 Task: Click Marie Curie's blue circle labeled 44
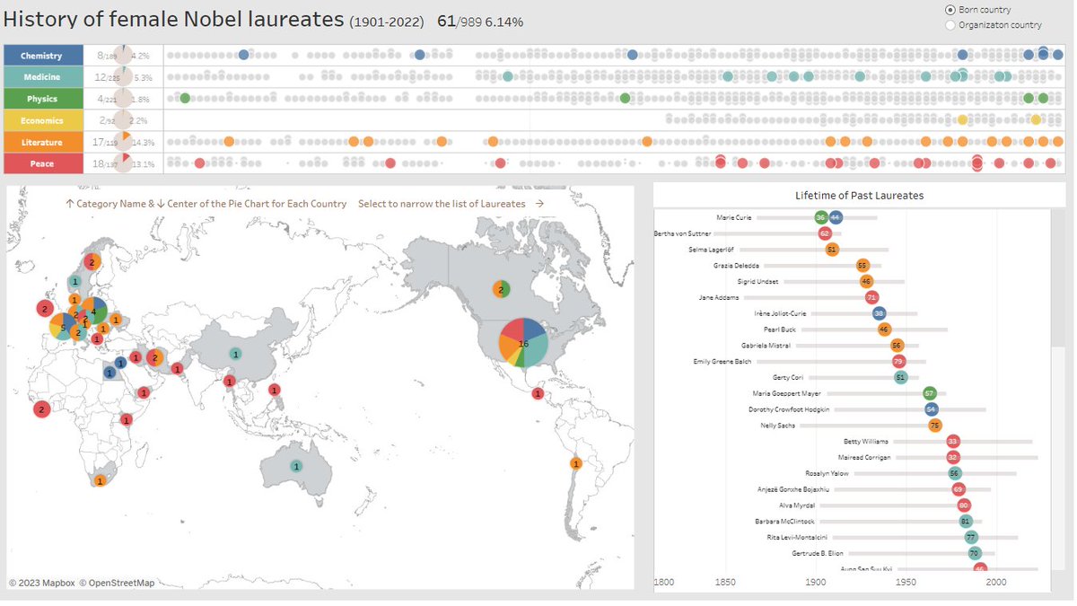tap(836, 217)
